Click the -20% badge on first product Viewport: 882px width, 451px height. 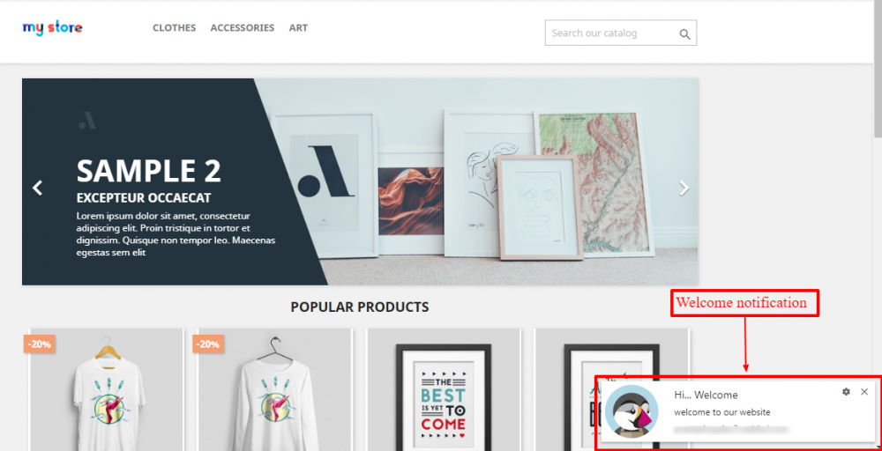point(40,344)
